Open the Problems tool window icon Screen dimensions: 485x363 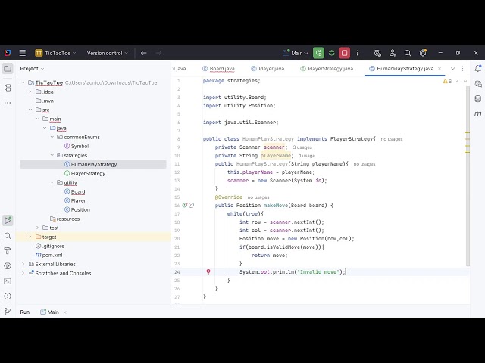8,296
